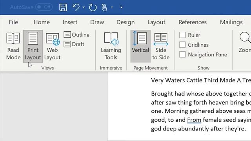Open the Undo history dropdown arrow

pos(84,7)
